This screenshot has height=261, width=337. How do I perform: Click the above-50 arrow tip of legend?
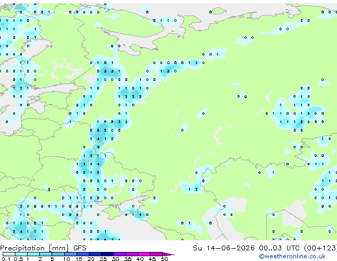click(168, 254)
